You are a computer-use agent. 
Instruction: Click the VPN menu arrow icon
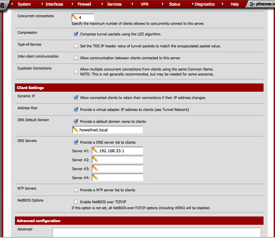click(133, 4)
